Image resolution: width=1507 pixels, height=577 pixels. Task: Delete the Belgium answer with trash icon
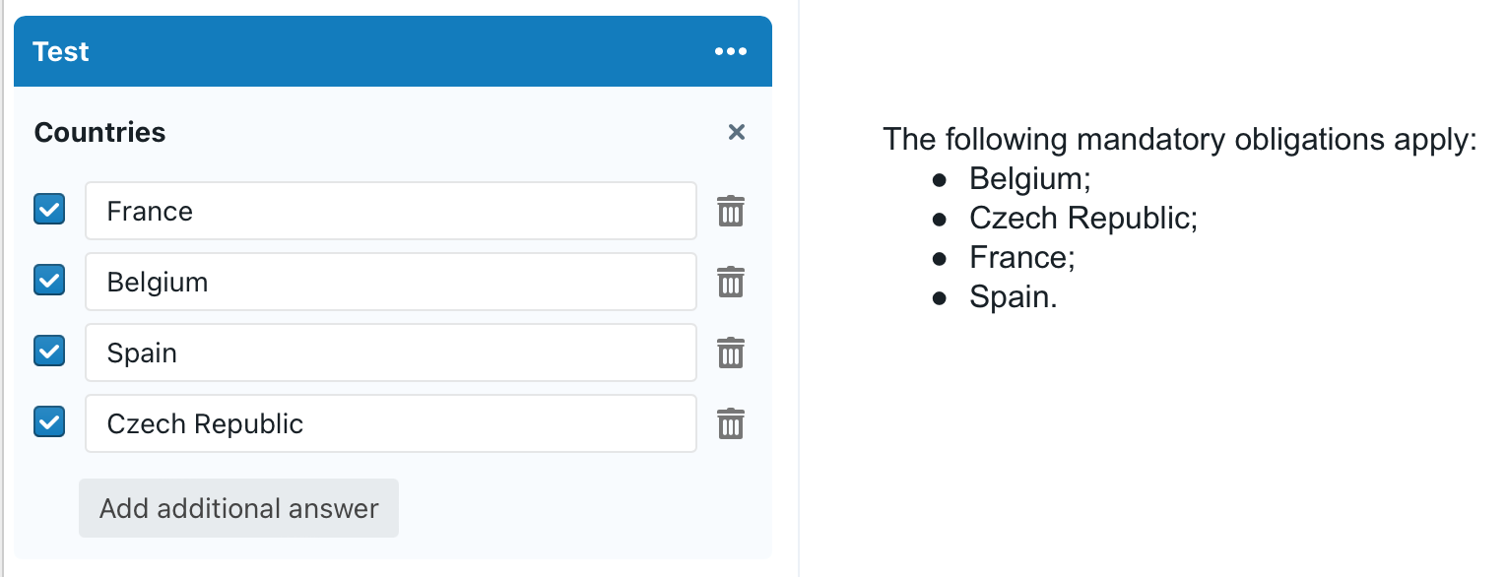[730, 282]
